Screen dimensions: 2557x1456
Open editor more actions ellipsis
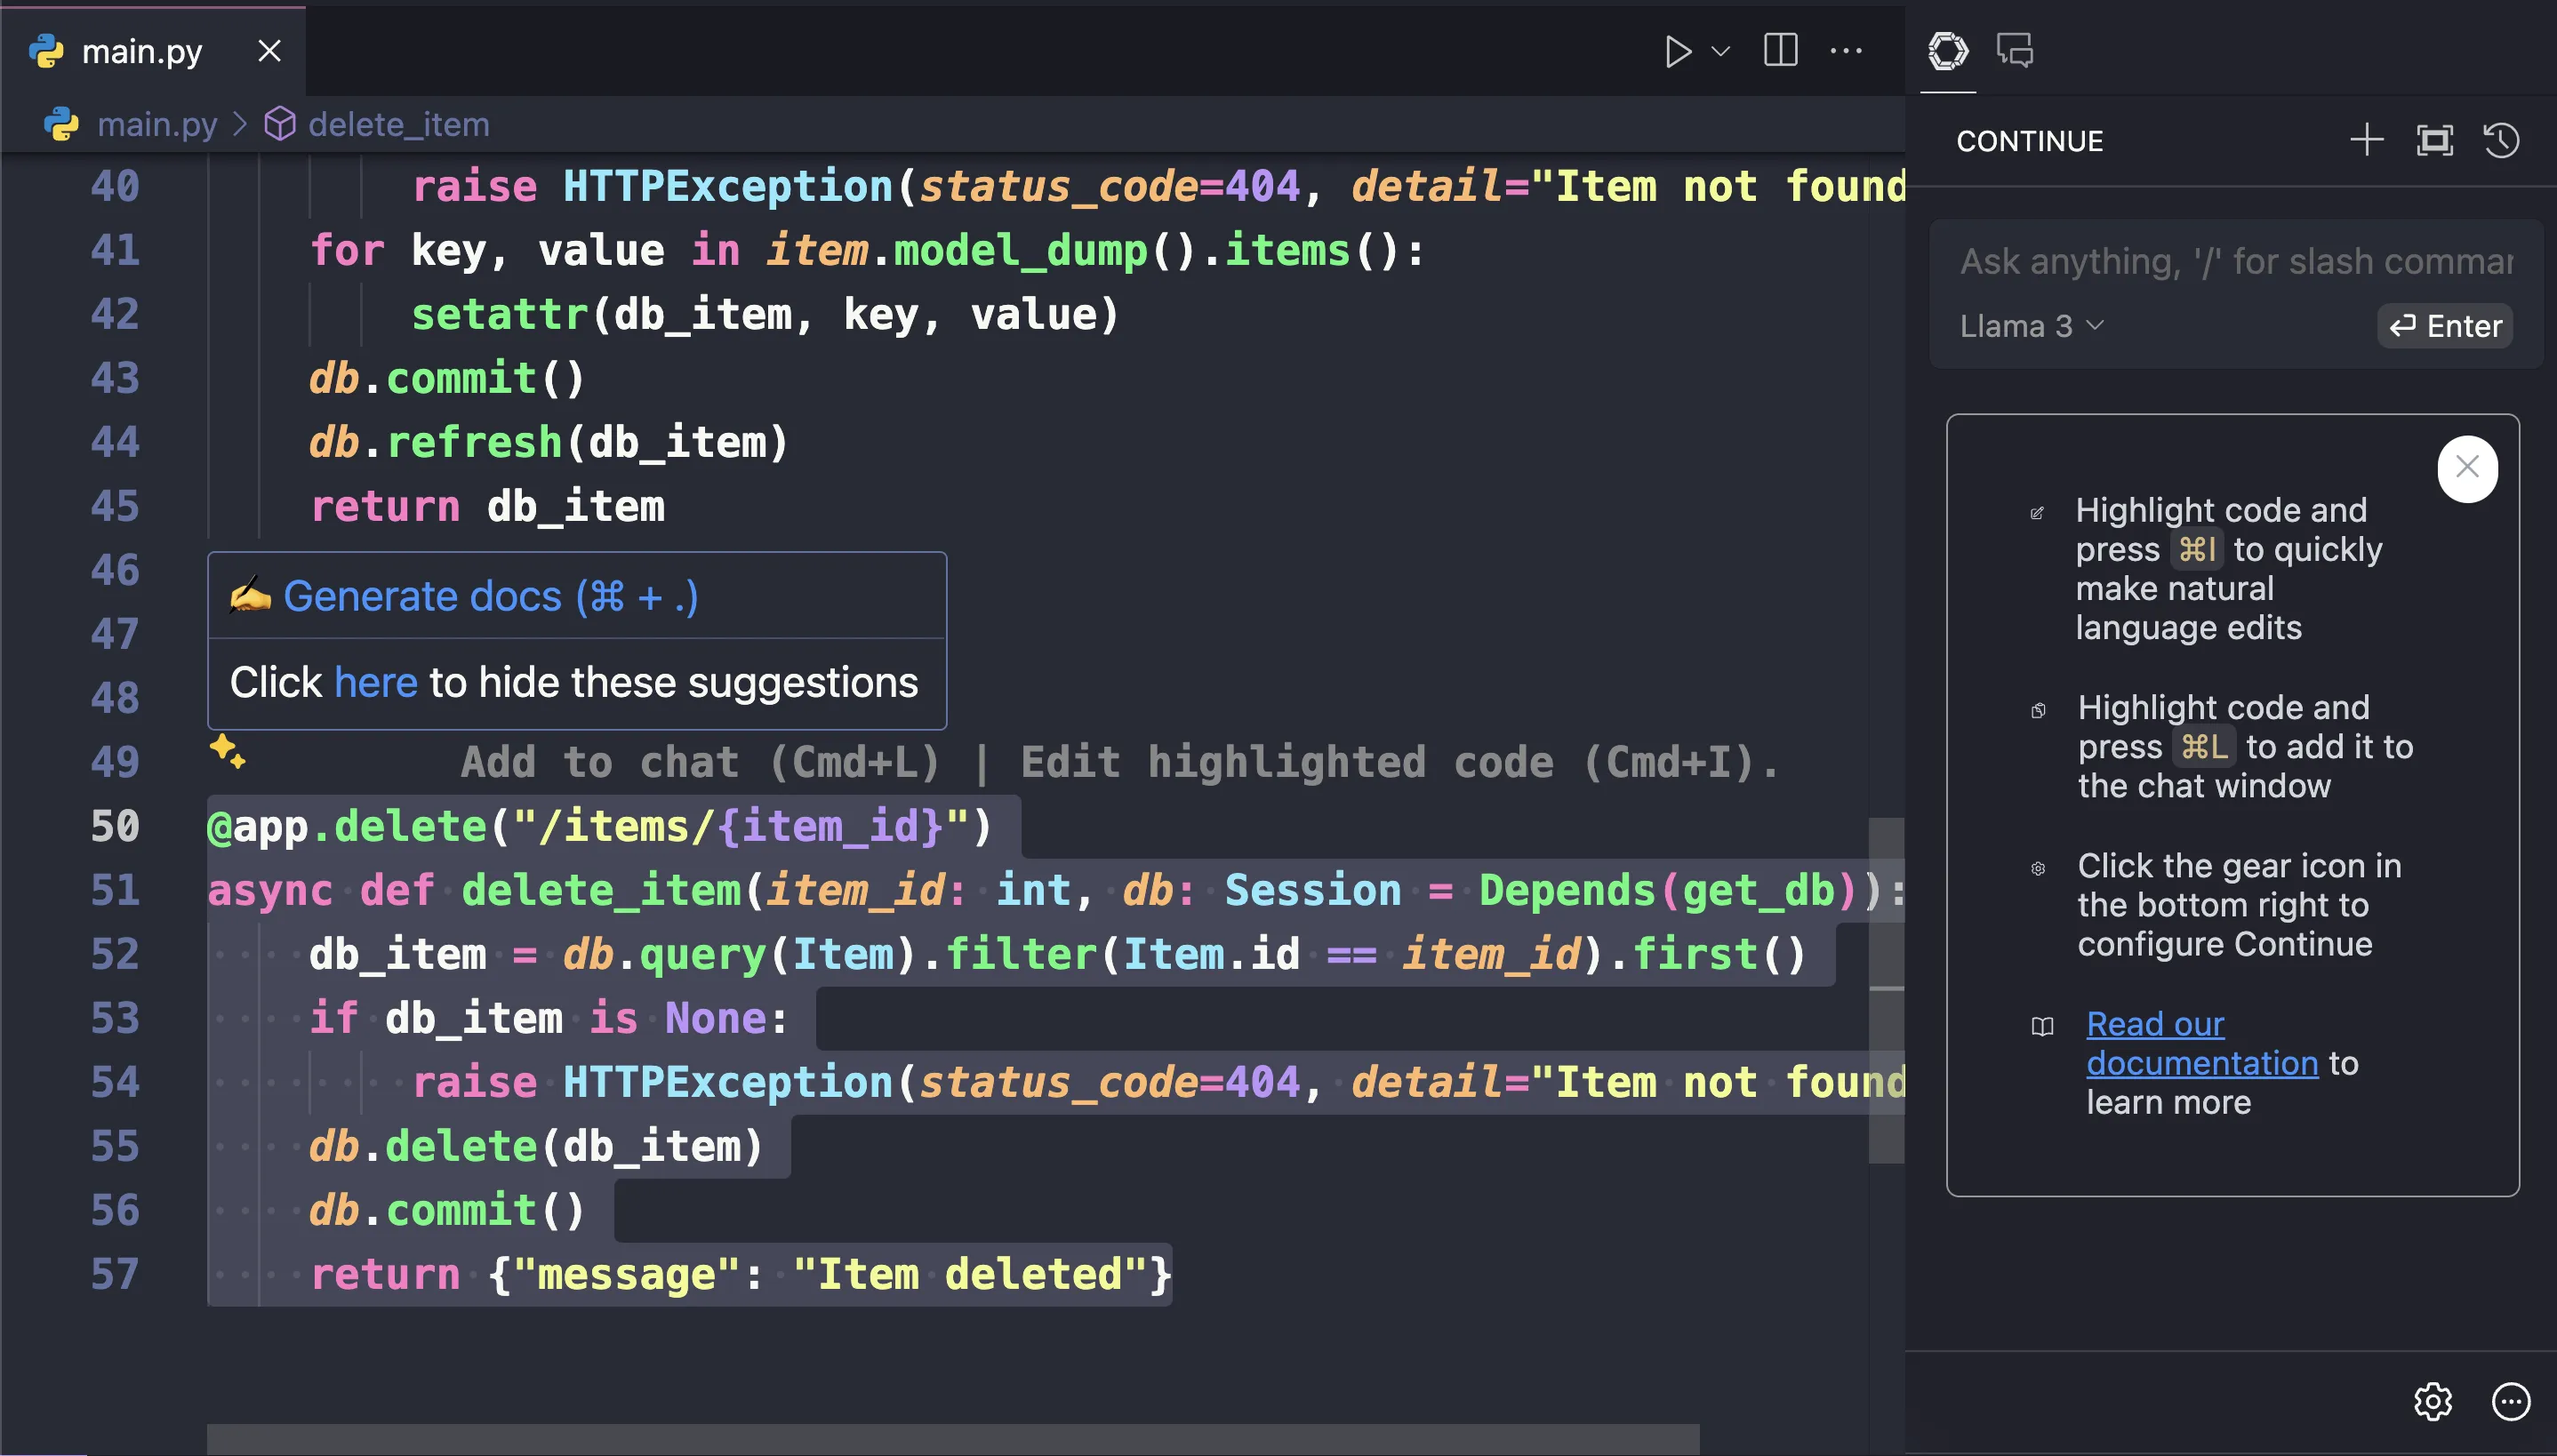point(1846,50)
